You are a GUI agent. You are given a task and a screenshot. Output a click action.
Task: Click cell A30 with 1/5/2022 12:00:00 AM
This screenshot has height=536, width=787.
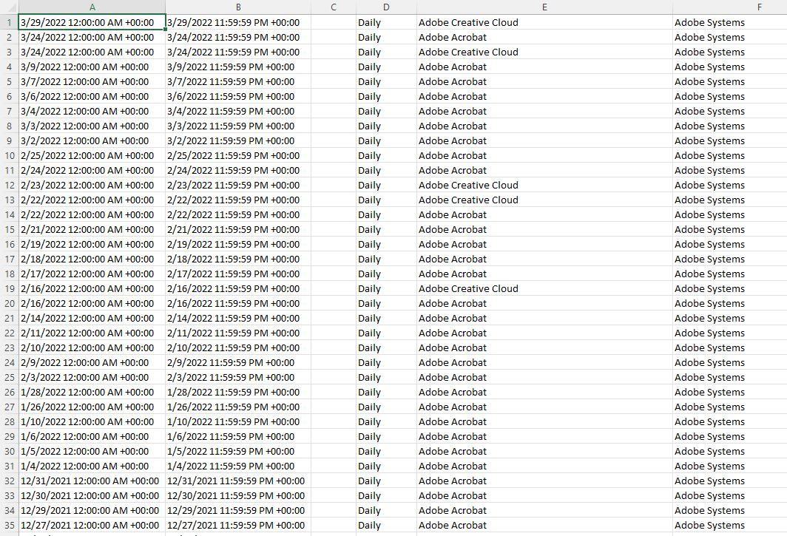pos(92,452)
